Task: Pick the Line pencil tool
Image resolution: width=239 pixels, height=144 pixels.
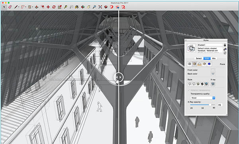Action: tap(16, 7)
